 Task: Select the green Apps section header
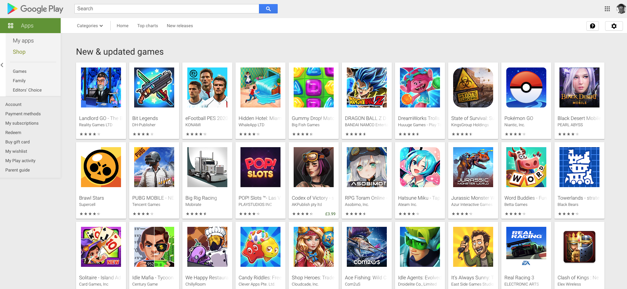(x=30, y=26)
